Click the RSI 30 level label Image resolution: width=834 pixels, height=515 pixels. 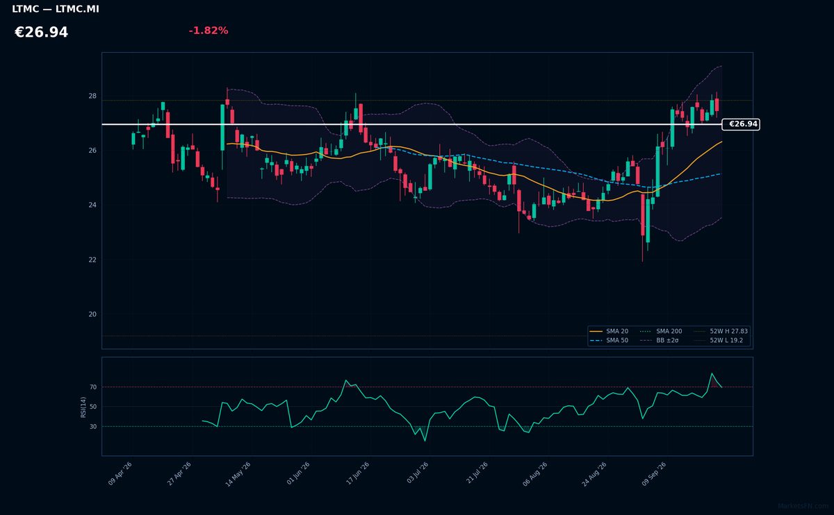coord(93,427)
